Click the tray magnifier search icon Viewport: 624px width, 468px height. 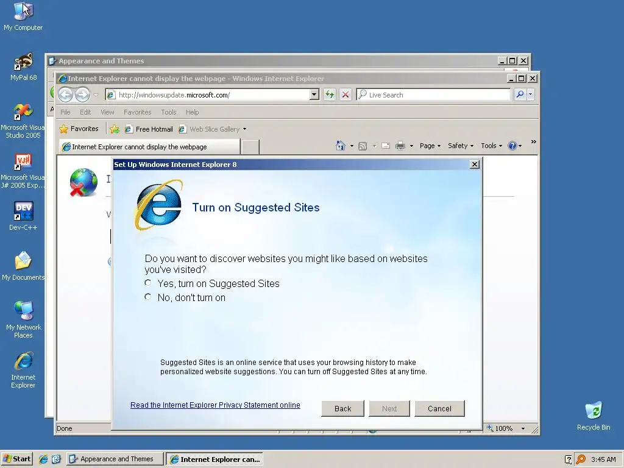pyautogui.click(x=581, y=459)
